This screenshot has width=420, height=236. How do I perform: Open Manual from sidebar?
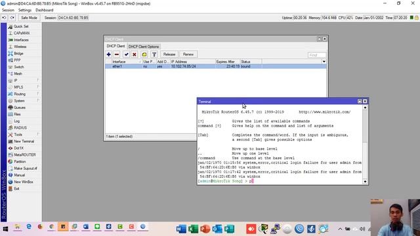click(x=19, y=175)
